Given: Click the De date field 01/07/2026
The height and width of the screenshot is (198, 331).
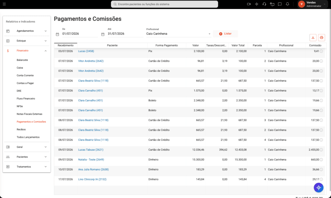Looking at the screenshot, I should click(x=80, y=34).
